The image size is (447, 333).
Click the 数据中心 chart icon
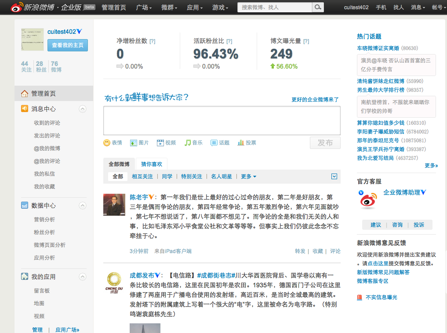pos(25,205)
